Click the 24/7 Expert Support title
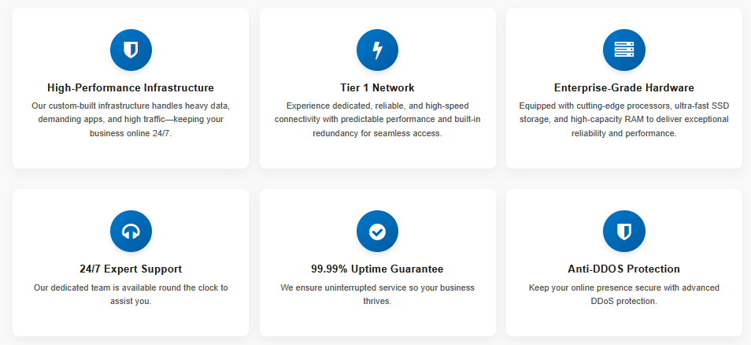The image size is (751, 345). pyautogui.click(x=131, y=269)
